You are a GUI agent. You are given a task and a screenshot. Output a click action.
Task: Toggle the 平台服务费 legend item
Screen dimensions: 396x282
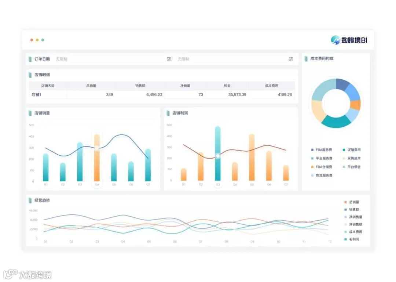point(322,158)
